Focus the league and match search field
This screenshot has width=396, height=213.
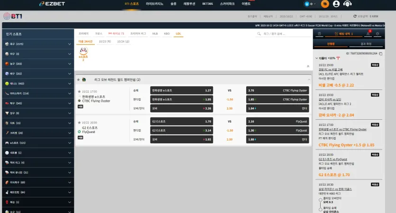pyautogui.click(x=283, y=34)
